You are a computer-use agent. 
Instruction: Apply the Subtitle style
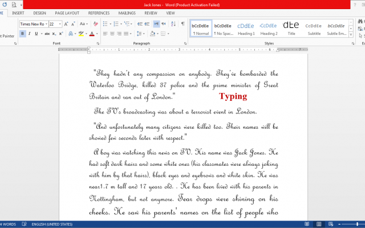314,28
